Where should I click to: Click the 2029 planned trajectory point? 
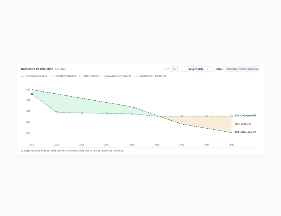click(157, 116)
